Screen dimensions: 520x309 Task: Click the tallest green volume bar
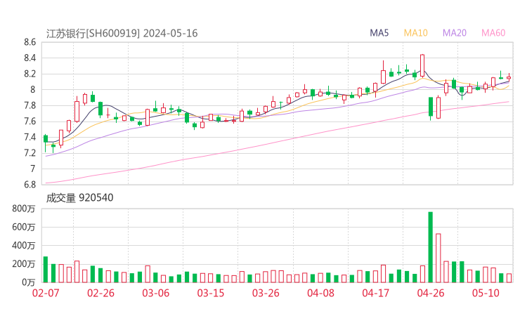[431, 247]
